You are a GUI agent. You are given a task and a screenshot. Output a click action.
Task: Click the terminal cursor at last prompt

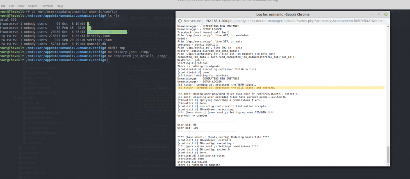[x=109, y=60]
